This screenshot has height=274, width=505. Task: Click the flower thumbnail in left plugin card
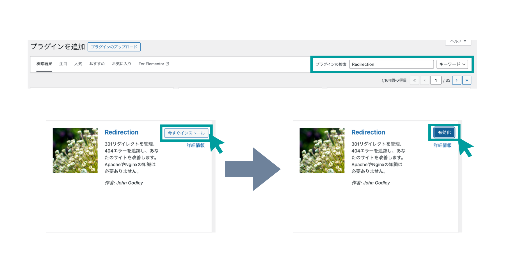pos(75,151)
